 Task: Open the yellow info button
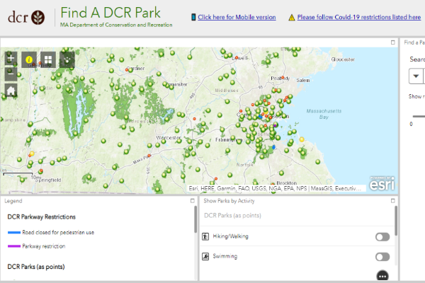(x=30, y=60)
